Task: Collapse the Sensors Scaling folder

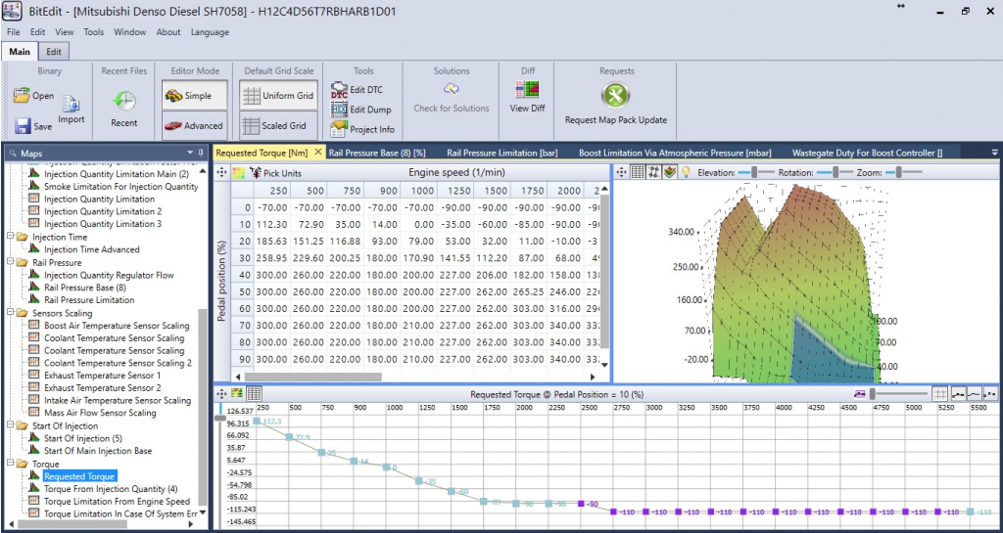Action: click(x=10, y=313)
